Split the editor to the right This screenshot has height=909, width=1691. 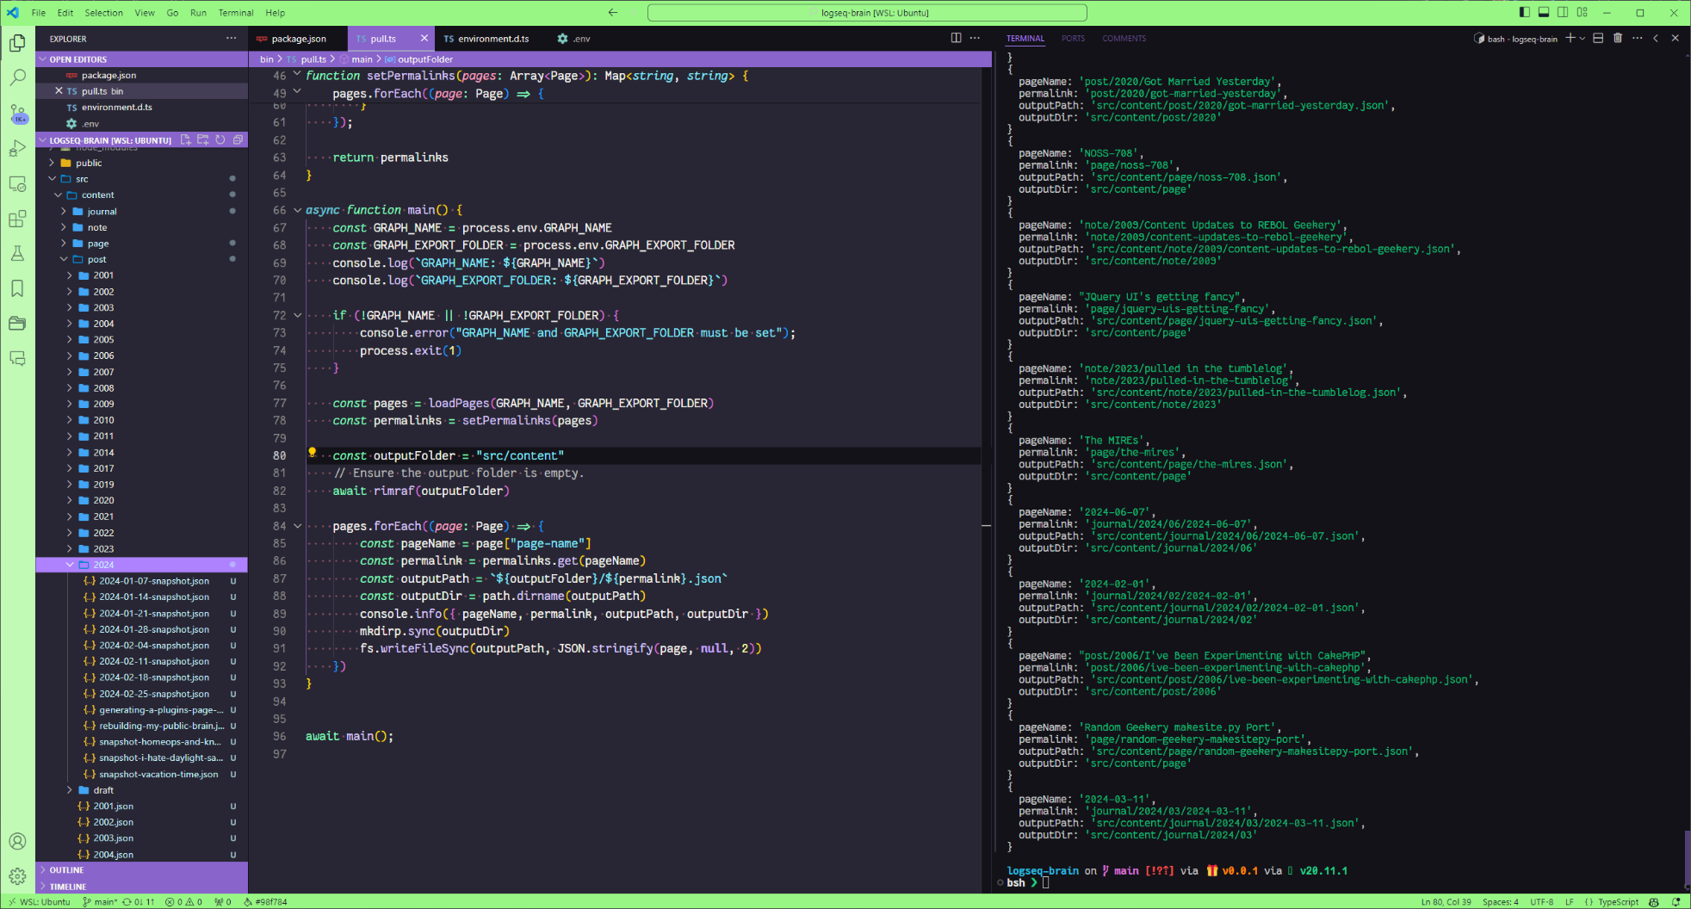pos(956,38)
